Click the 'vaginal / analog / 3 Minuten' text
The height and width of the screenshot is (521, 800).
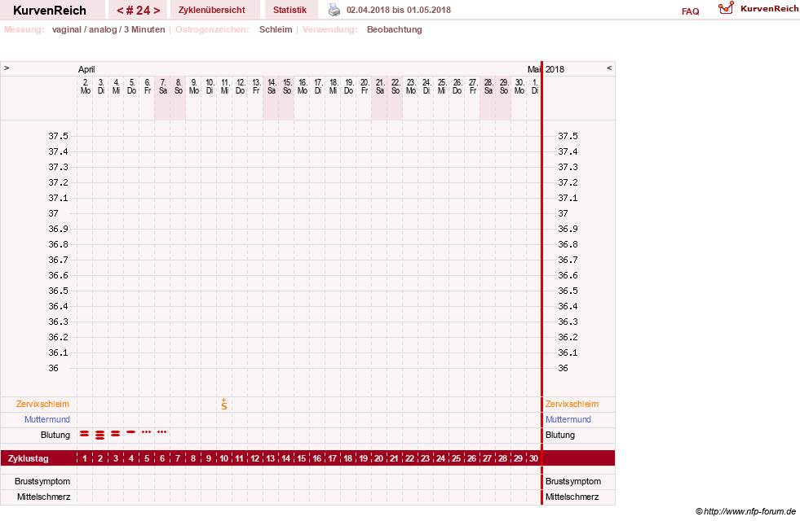[108, 29]
